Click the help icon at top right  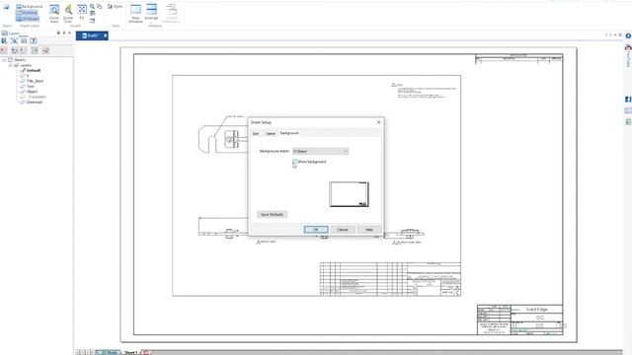[x=628, y=35]
